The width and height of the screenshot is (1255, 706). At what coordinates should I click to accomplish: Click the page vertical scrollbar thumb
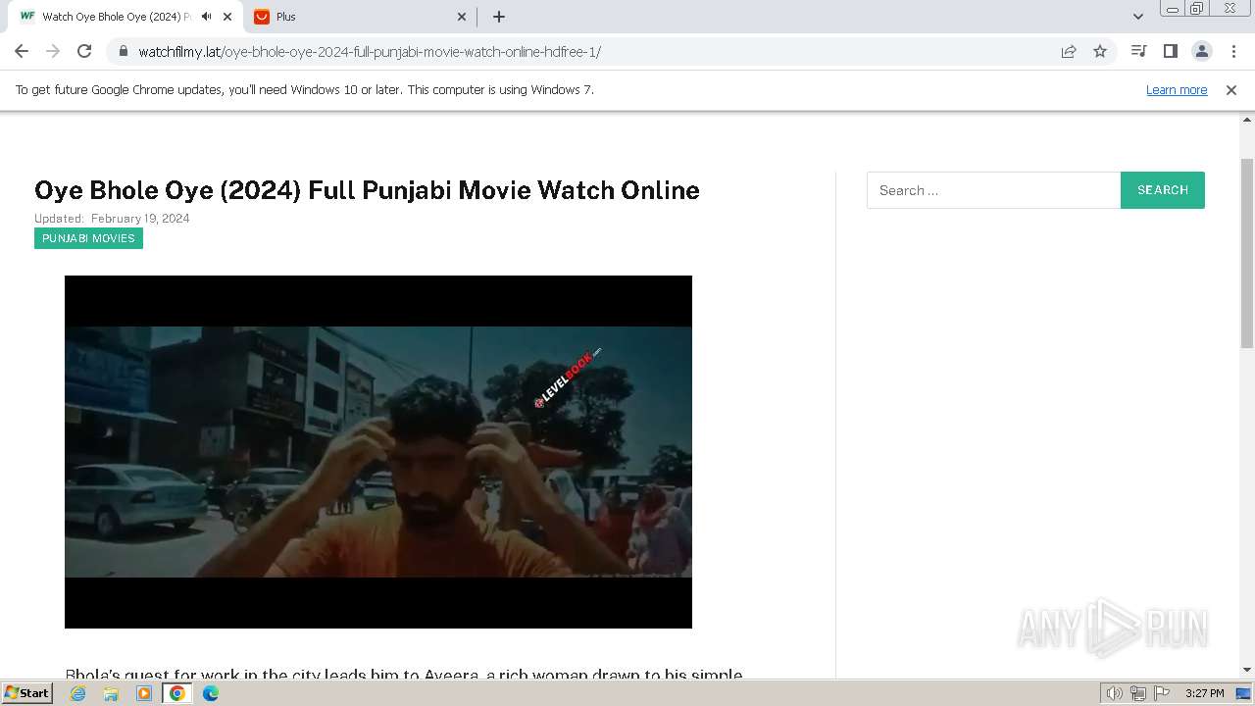pos(1247,252)
